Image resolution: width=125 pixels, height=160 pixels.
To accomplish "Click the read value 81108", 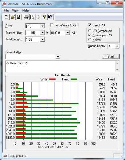I will click(114, 103).
